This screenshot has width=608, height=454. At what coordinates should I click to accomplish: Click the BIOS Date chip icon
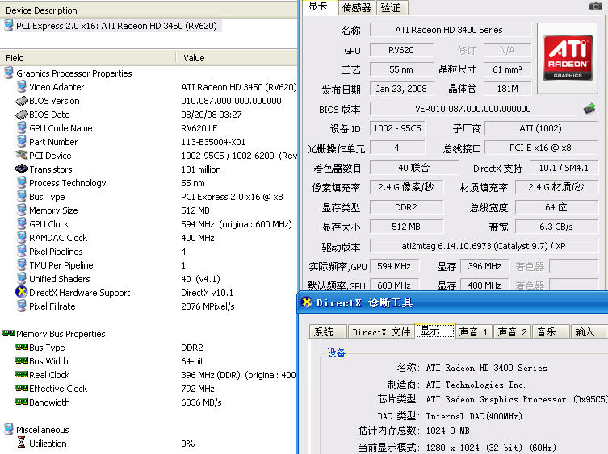pos(22,115)
